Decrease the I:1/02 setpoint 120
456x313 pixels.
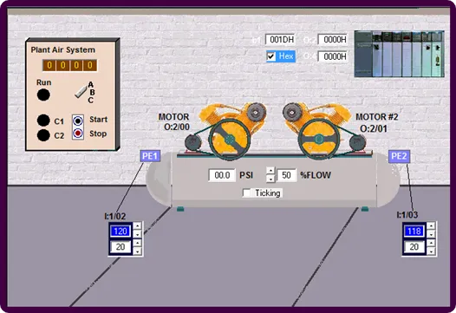(137, 234)
